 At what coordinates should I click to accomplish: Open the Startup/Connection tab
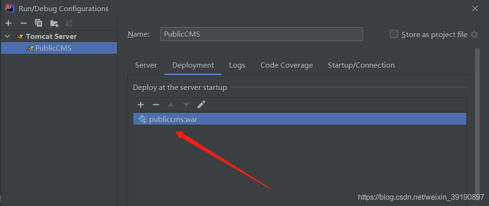point(361,65)
